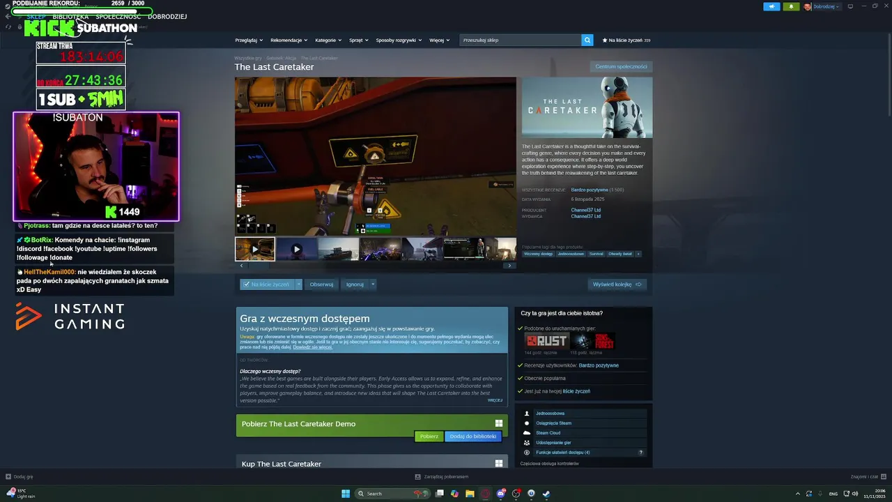The image size is (892, 502).
Task: Click the plus button to add a tag
Action: 638,254
